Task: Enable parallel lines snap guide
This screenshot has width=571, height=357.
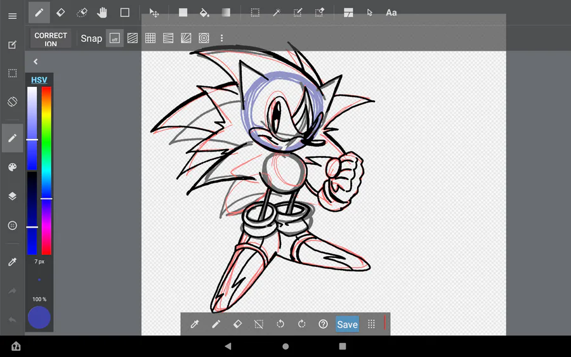Action: point(133,38)
